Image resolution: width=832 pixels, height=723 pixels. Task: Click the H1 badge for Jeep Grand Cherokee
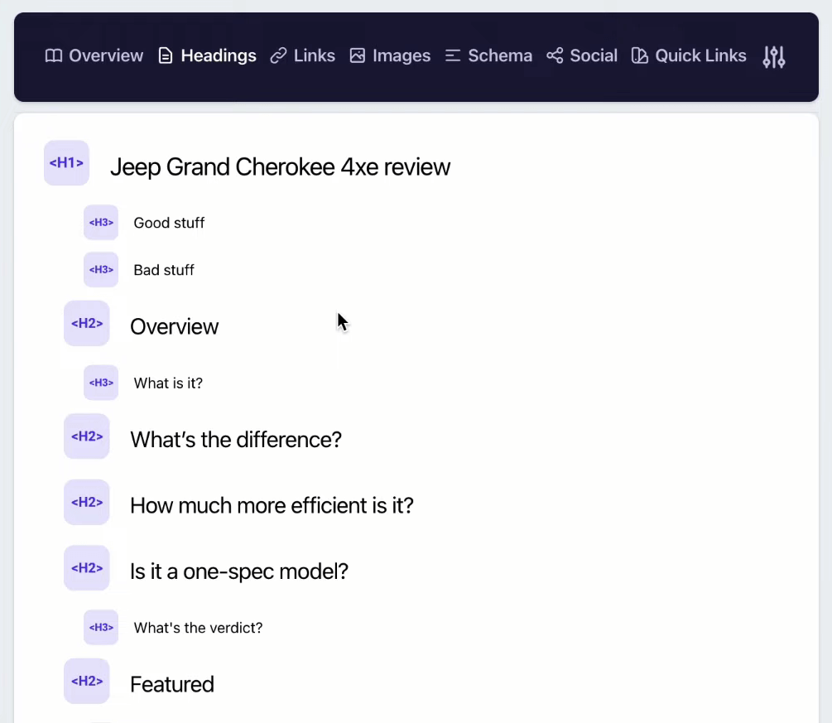pyautogui.click(x=66, y=163)
